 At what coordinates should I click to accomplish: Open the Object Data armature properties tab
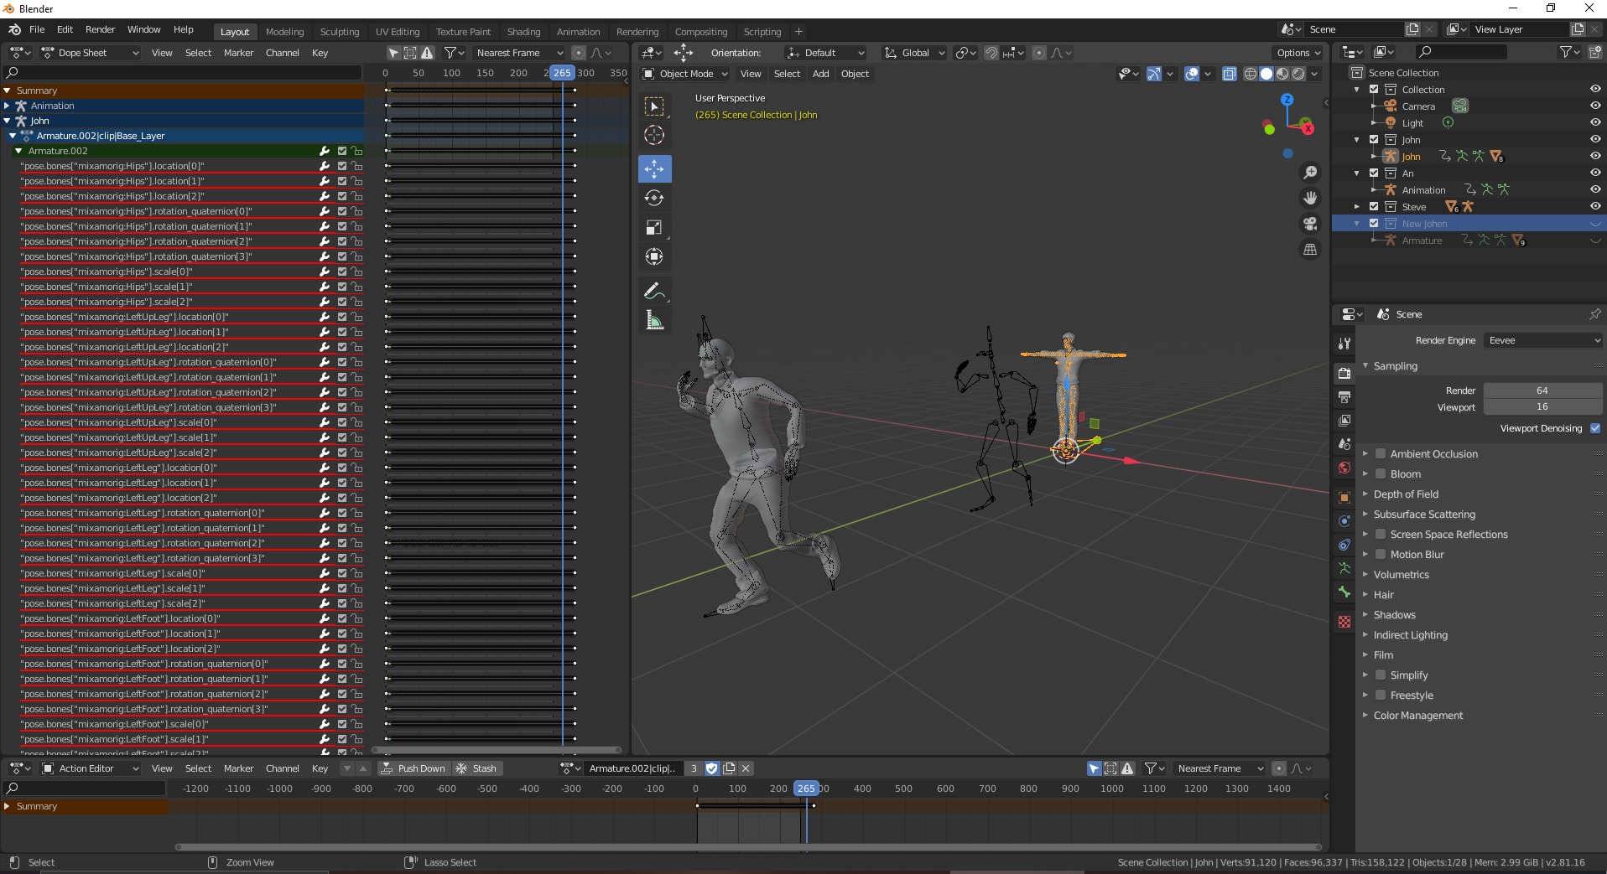pyautogui.click(x=1344, y=568)
